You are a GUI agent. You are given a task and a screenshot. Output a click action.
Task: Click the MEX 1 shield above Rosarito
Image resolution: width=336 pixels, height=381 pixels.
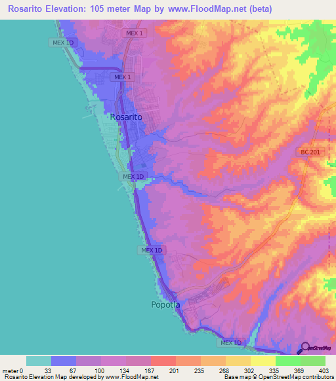coord(122,77)
